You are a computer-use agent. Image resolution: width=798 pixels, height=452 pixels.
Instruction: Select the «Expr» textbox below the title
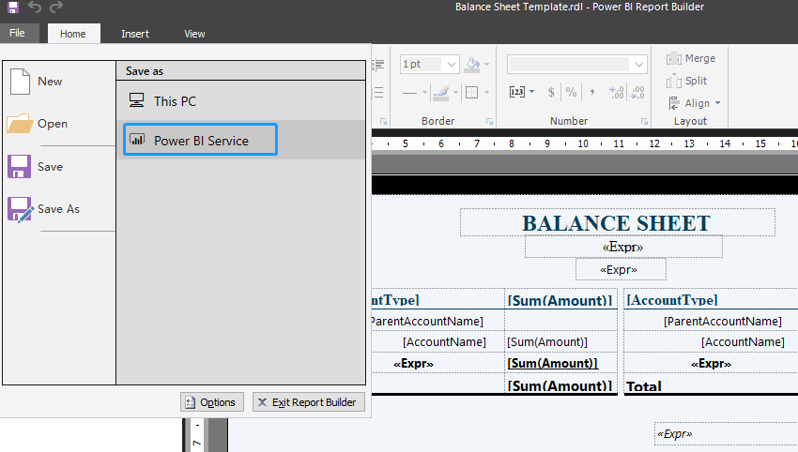(623, 248)
